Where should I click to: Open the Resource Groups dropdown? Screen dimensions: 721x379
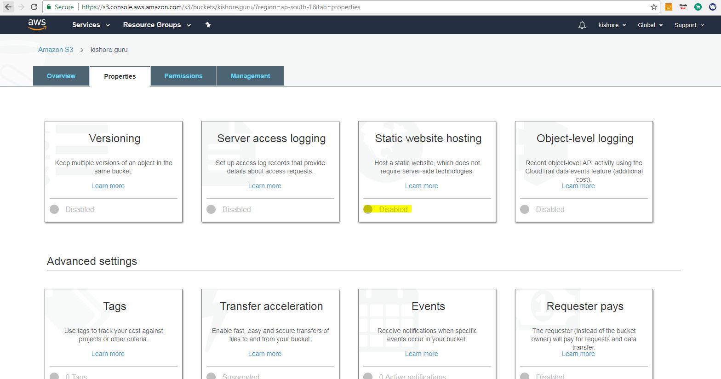pos(156,25)
